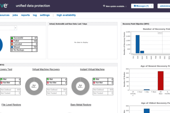Viewport: 170px width, 113px height.
Task: Click the small 1 day bar in Newest Recovery chart
Action: 147,90
